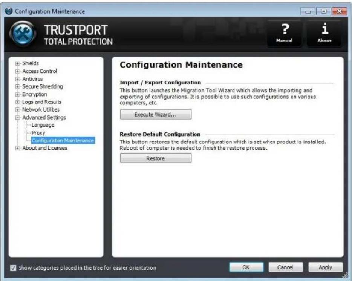Collapse the Advanced Settings tree node
352x281 pixels.
pyautogui.click(x=17, y=117)
